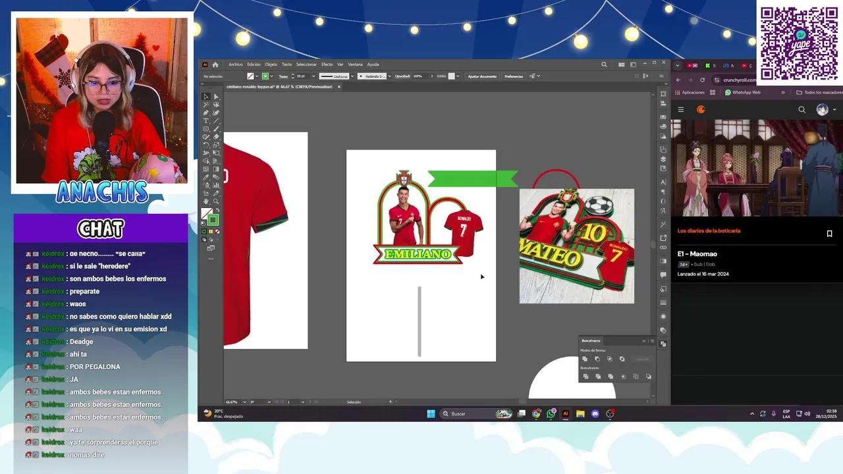
Task: Click Exclude shape mode in Buscatrazos
Action: click(622, 359)
